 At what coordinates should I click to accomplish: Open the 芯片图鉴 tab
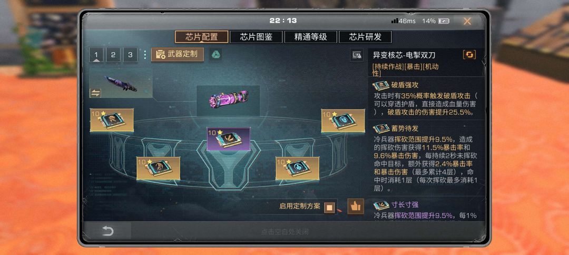(x=256, y=37)
